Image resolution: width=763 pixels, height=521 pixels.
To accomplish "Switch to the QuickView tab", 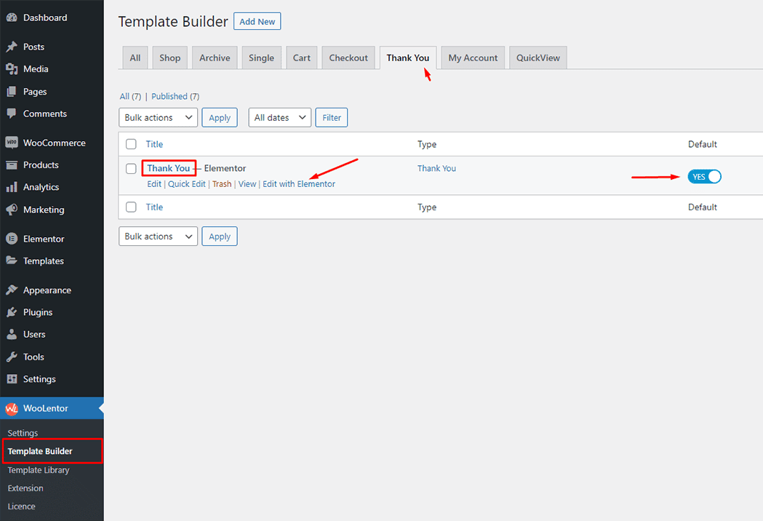I will (538, 58).
